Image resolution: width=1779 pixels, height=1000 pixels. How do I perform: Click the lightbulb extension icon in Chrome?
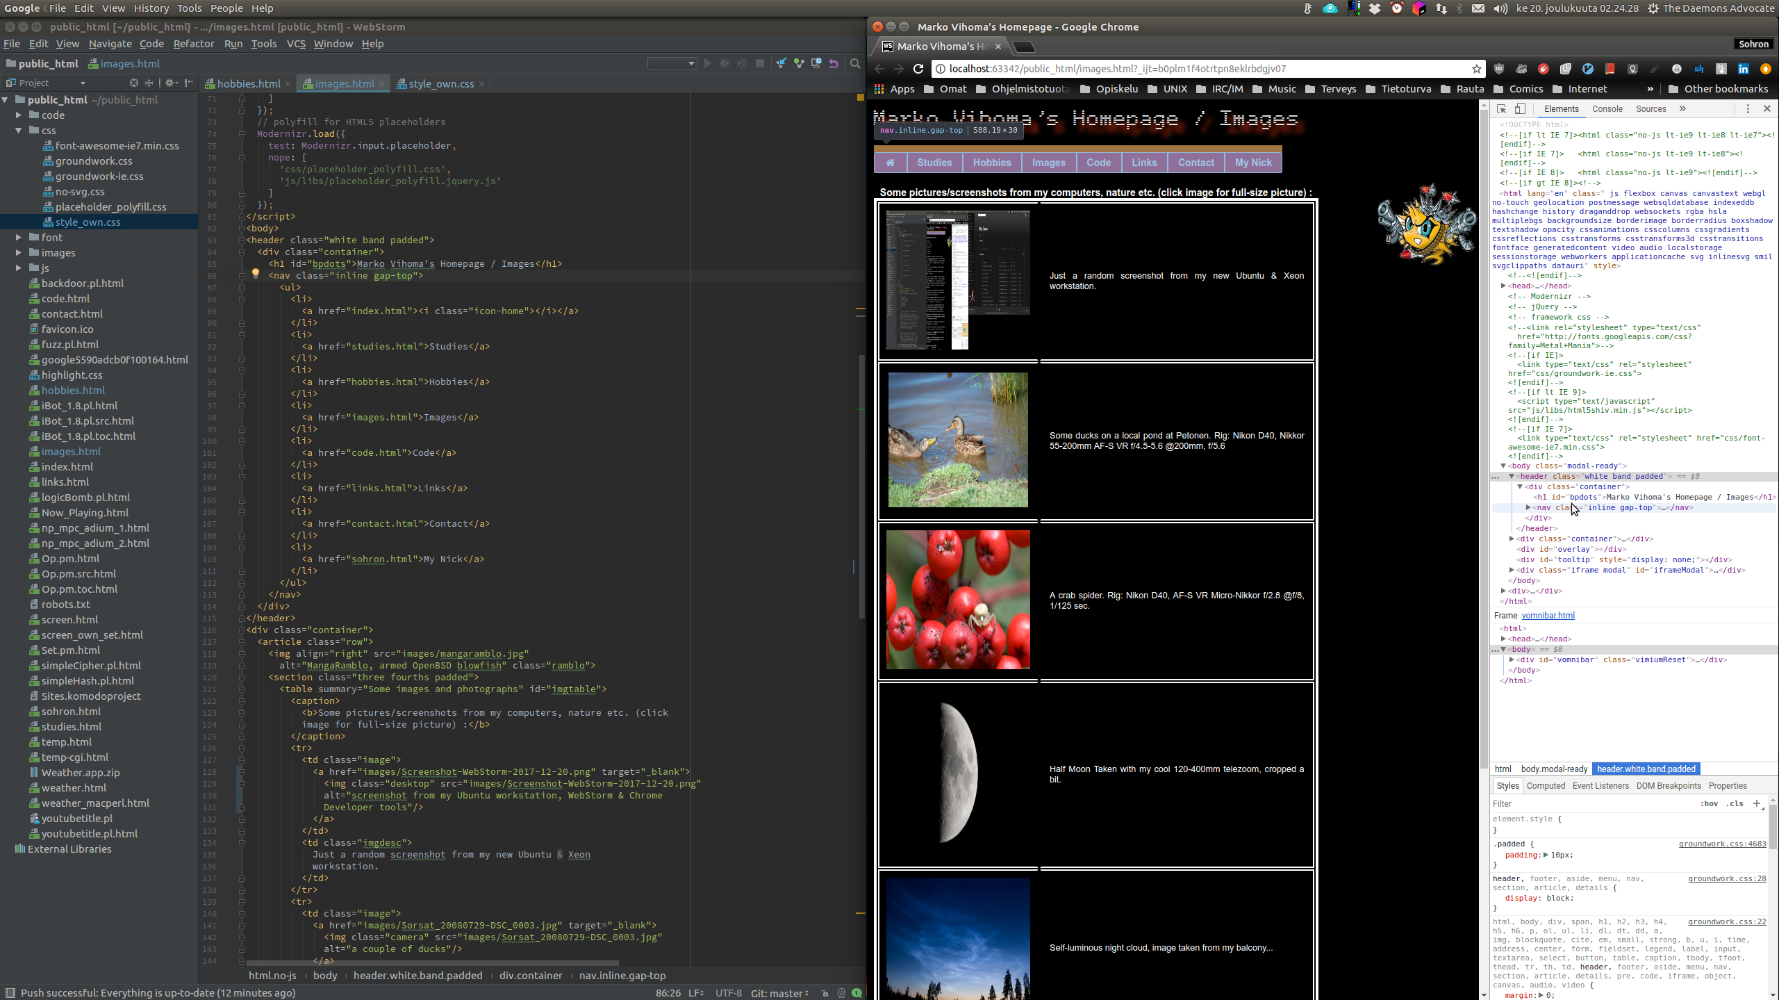point(1632,69)
